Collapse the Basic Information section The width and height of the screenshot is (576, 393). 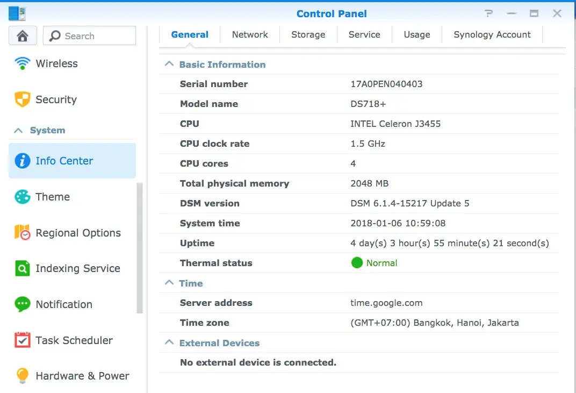click(x=169, y=65)
